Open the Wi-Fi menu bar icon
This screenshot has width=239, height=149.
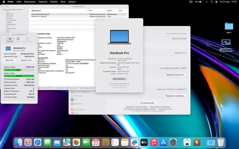click(x=207, y=2)
